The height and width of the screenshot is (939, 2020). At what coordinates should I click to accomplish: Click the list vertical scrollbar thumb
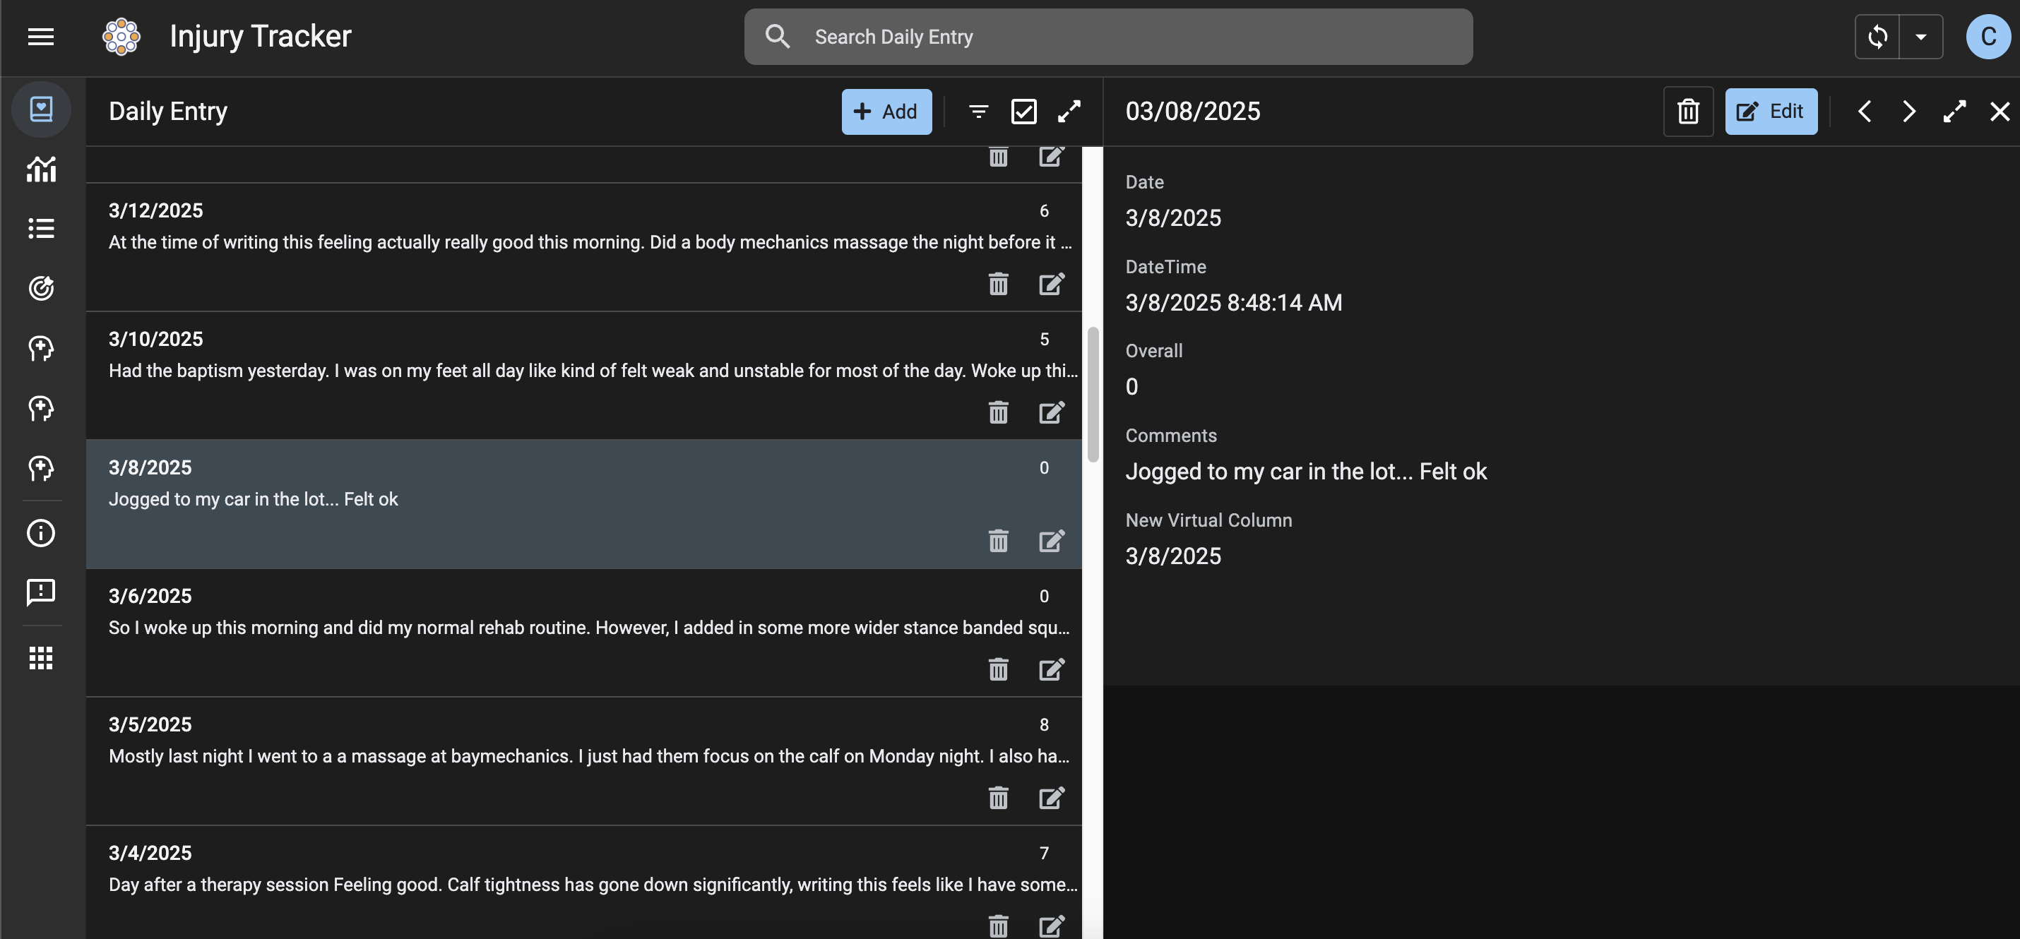pyautogui.click(x=1093, y=394)
